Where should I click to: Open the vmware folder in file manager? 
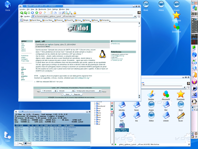point(166,116)
